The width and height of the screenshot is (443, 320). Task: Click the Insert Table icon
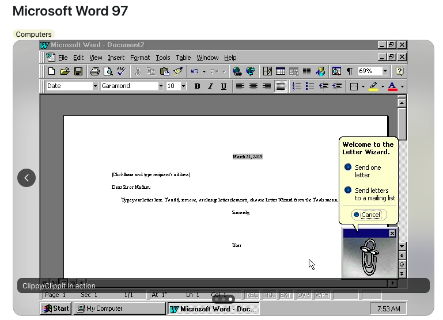tap(281, 71)
